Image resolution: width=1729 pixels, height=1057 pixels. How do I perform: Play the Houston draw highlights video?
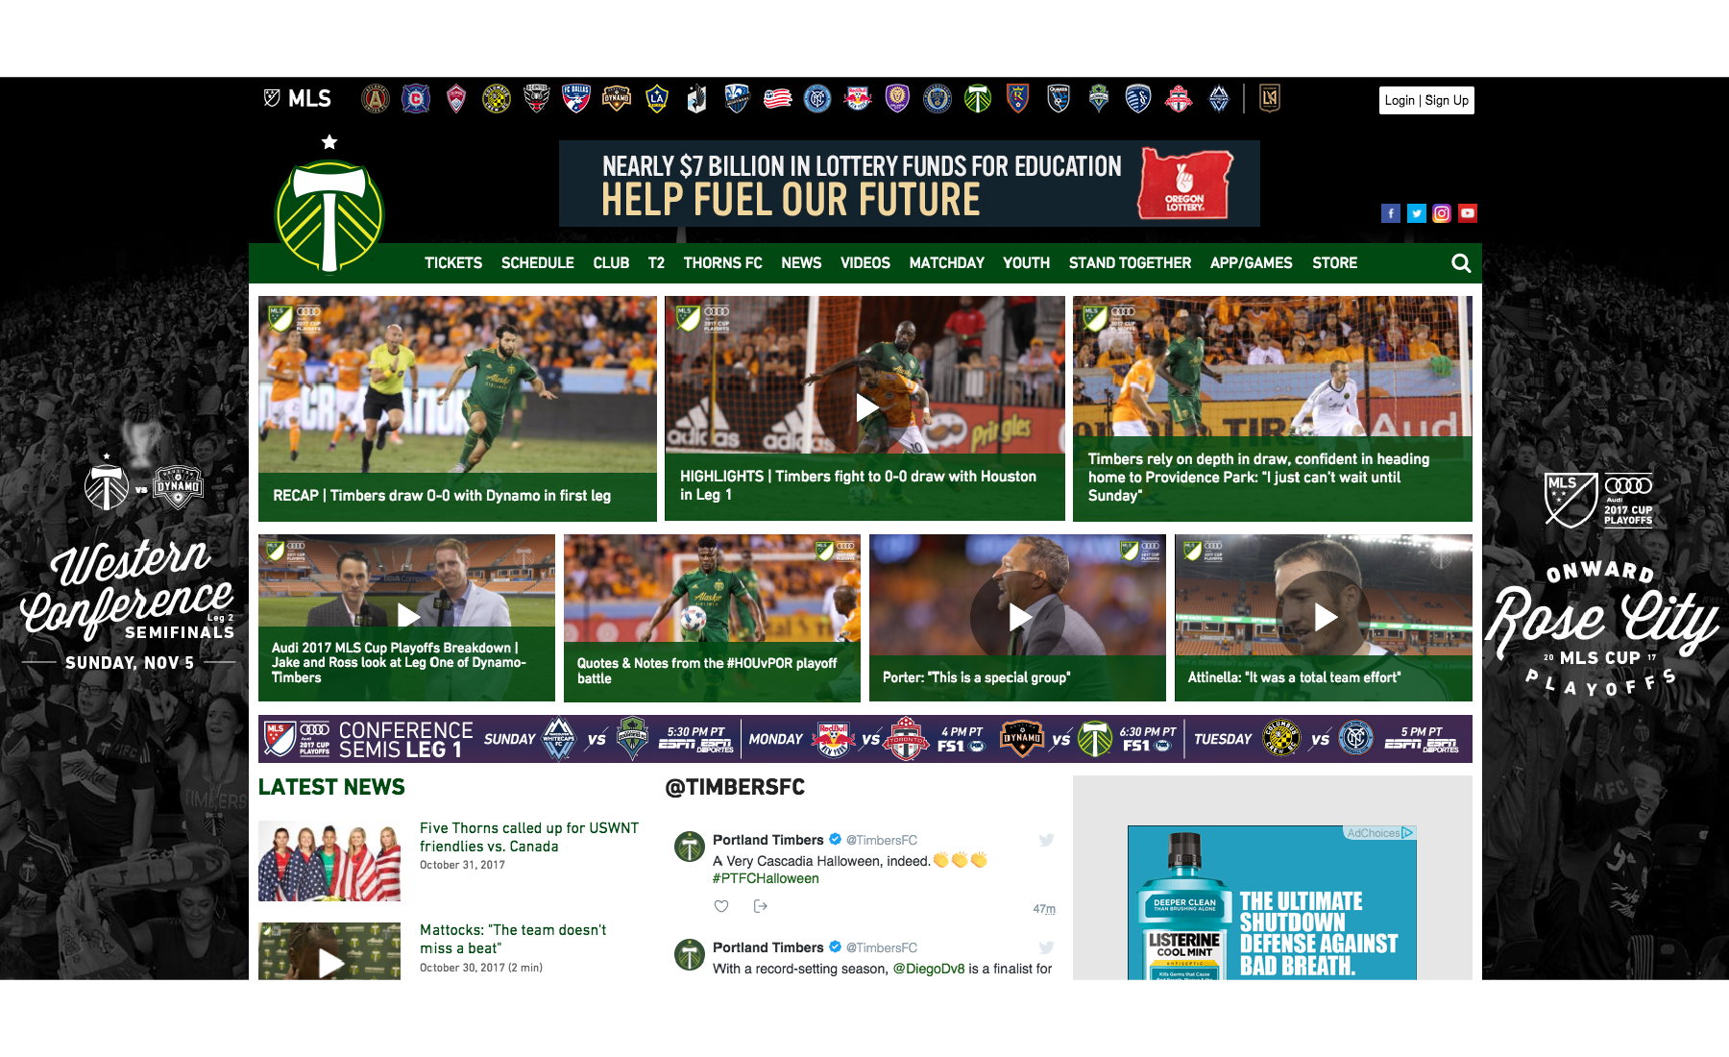pyautogui.click(x=865, y=404)
